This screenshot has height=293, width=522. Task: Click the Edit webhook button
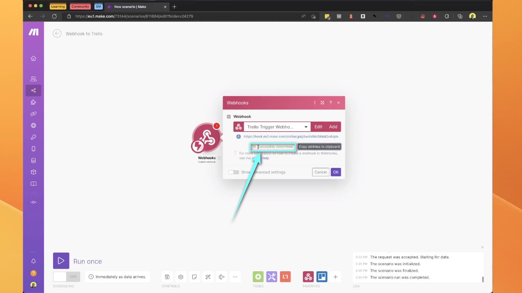click(x=318, y=127)
